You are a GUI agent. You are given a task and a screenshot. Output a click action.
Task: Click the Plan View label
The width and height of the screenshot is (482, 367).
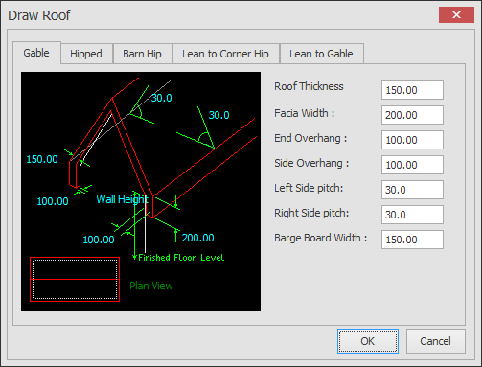point(151,286)
